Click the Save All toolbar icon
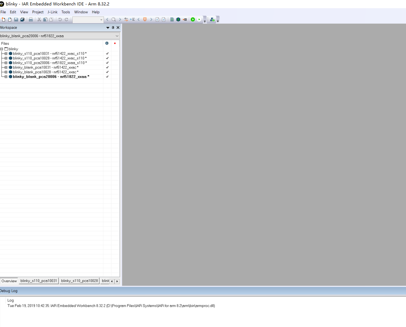 click(22, 19)
